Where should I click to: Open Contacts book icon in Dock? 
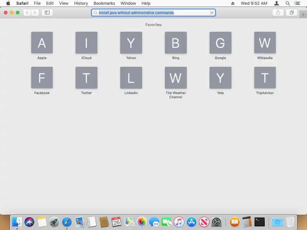pos(104,222)
